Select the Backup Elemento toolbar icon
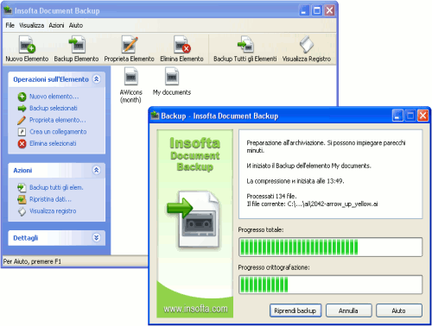 76,48
